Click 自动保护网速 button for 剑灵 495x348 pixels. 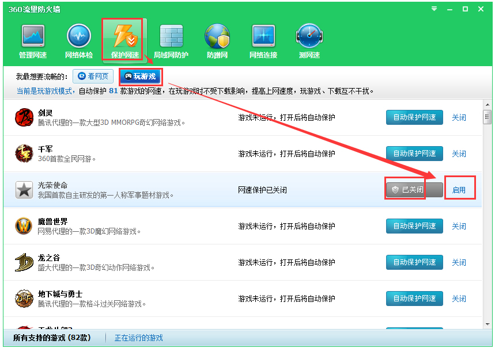coord(414,117)
